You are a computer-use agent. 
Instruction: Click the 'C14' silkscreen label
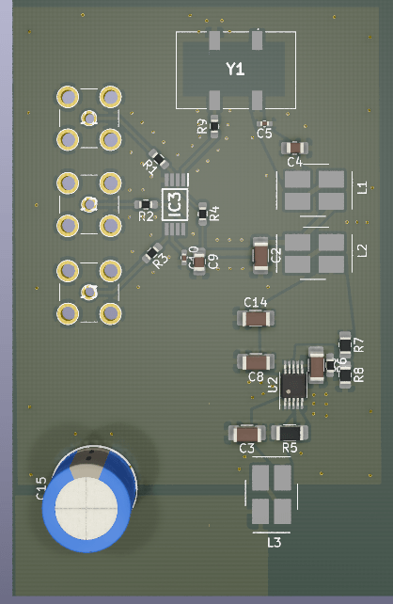click(x=256, y=302)
